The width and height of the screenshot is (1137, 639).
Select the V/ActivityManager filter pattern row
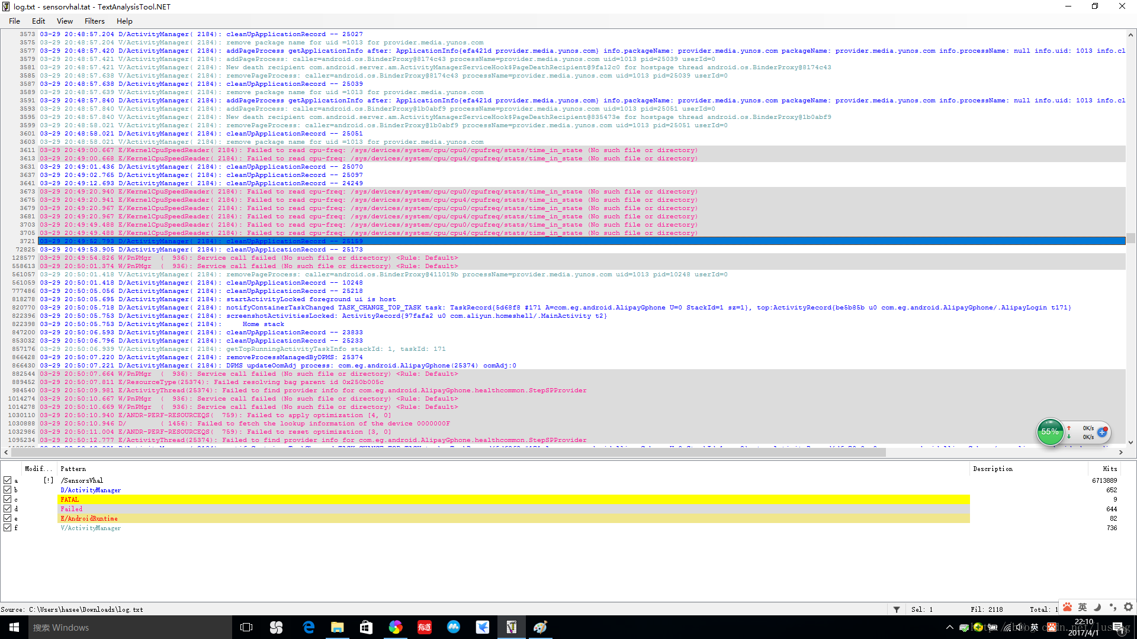[514, 528]
